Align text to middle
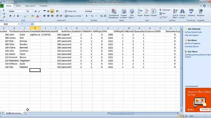The width and height of the screenshot is (211, 118). coord(48,11)
